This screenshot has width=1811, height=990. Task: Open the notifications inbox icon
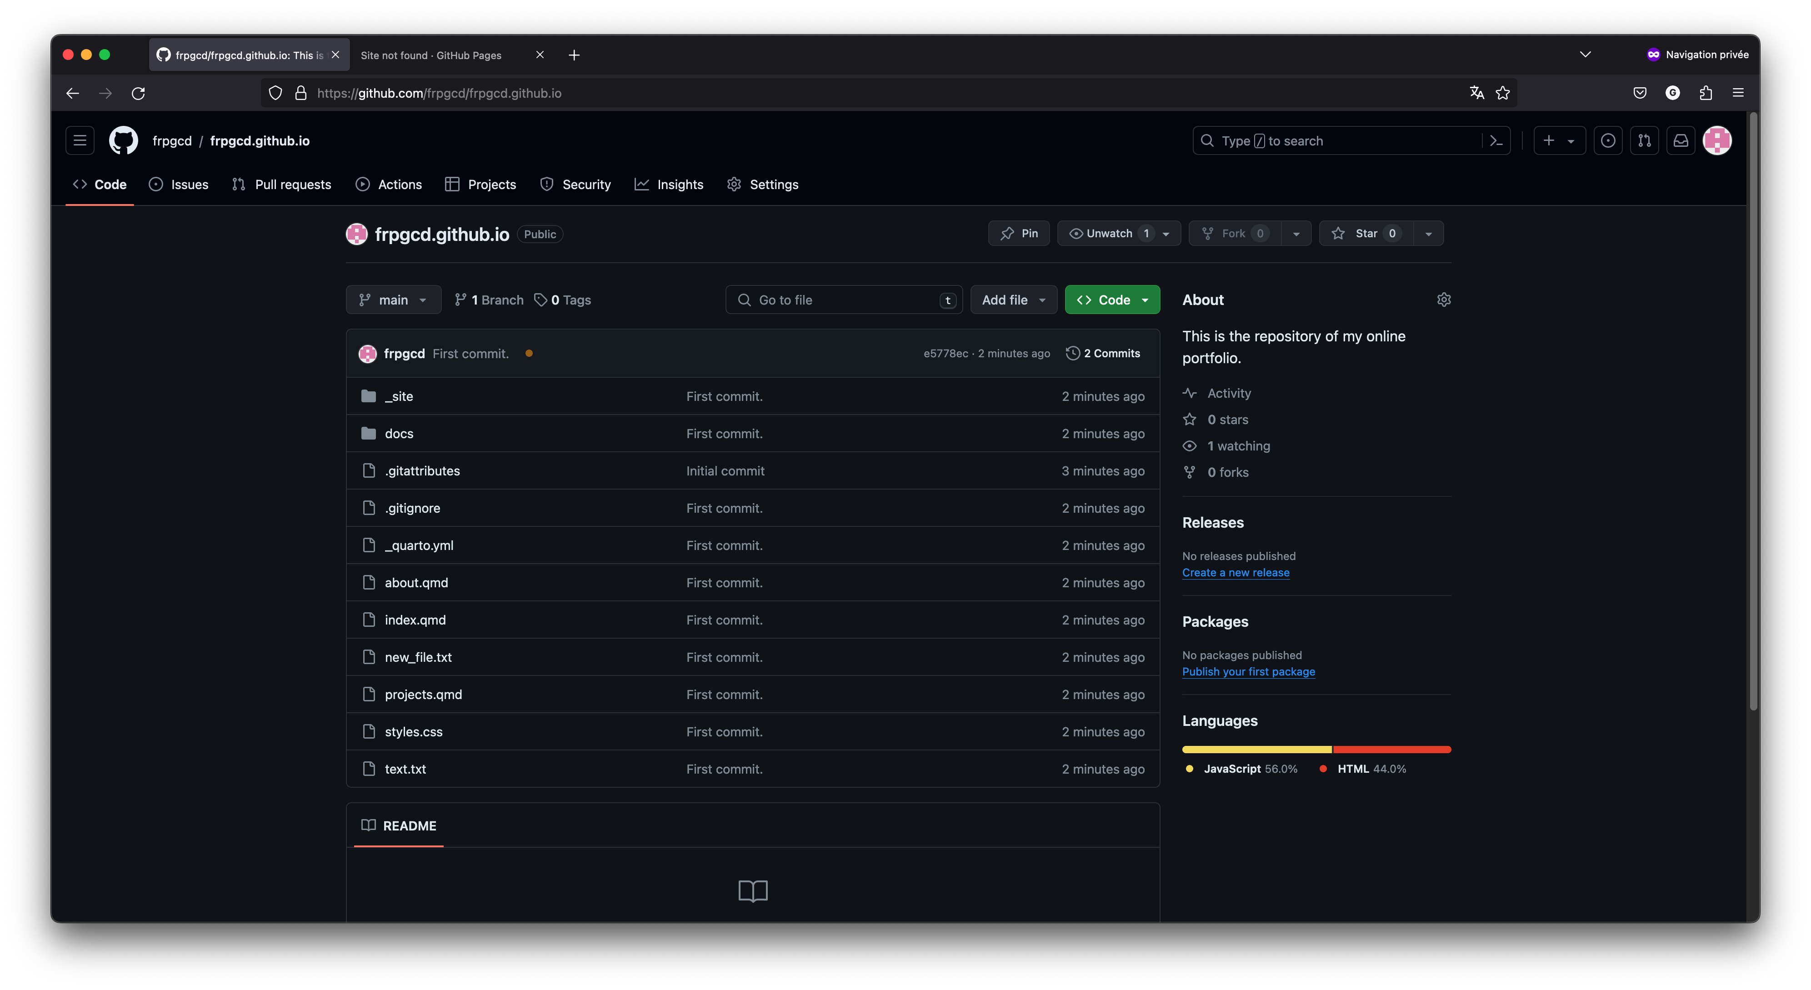(x=1680, y=140)
